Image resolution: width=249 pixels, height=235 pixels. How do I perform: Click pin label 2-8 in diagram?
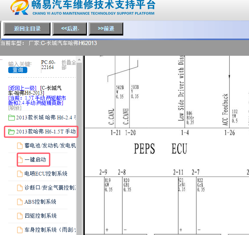(x=122, y=172)
